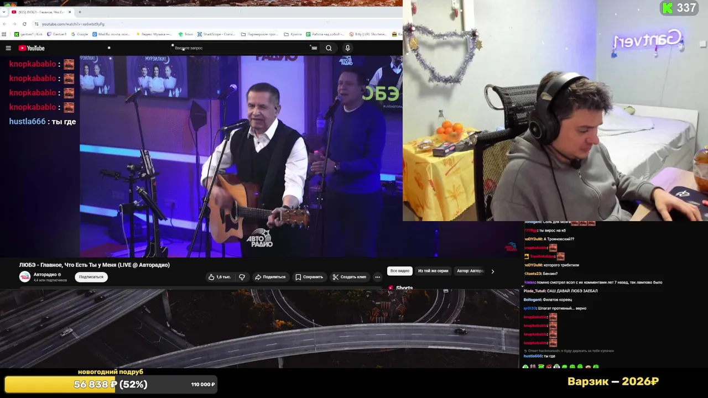Image resolution: width=708 pixels, height=398 pixels.
Task: Click hustla666 chat message ты где
Action: point(43,121)
